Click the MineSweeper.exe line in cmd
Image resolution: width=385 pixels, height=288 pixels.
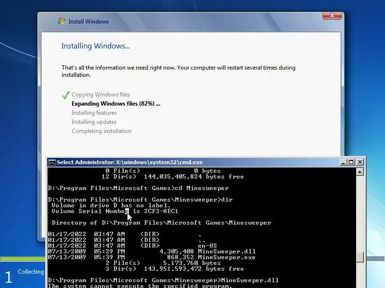coord(152,257)
